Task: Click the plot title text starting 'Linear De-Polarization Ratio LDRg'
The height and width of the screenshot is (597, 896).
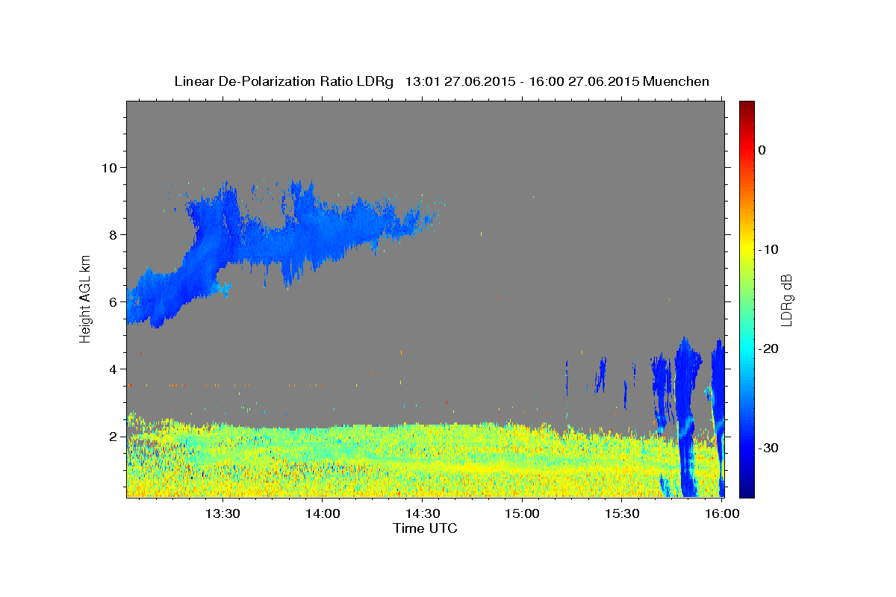Action: pos(441,81)
